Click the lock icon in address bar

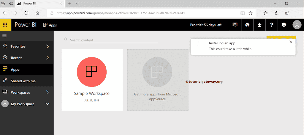tap(52, 13)
